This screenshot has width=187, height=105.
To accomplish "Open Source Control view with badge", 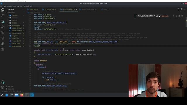I will pos(3,21).
